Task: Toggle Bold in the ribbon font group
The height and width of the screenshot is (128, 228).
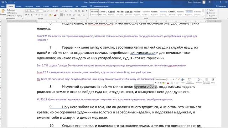Action: (x=26, y=15)
